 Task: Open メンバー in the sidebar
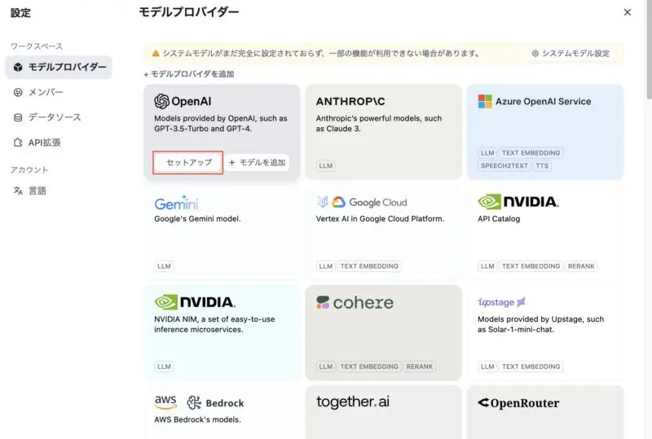tap(46, 92)
